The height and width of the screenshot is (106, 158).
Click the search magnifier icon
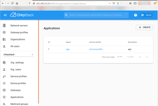[x=66, y=15]
